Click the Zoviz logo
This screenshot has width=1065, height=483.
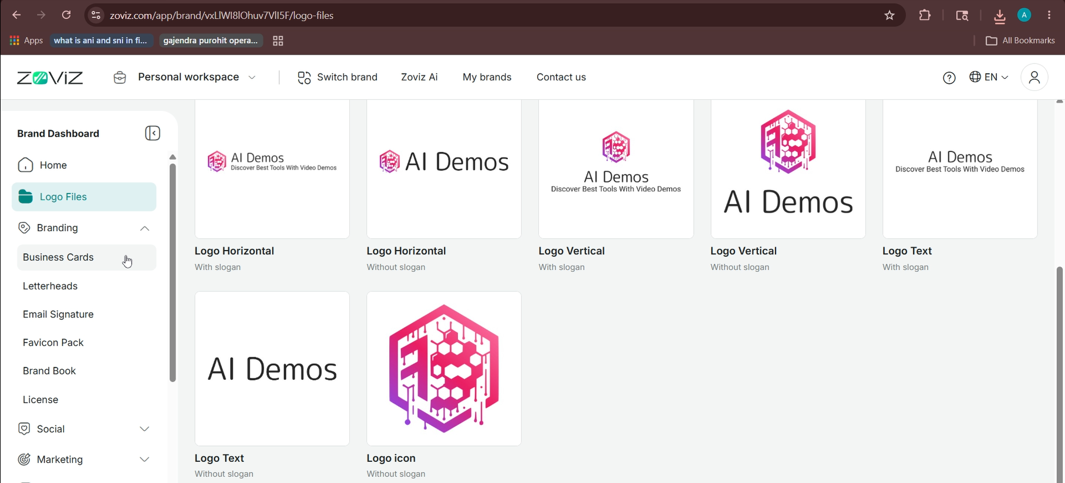point(50,77)
